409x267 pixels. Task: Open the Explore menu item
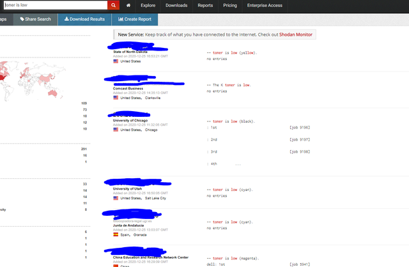pos(148,5)
